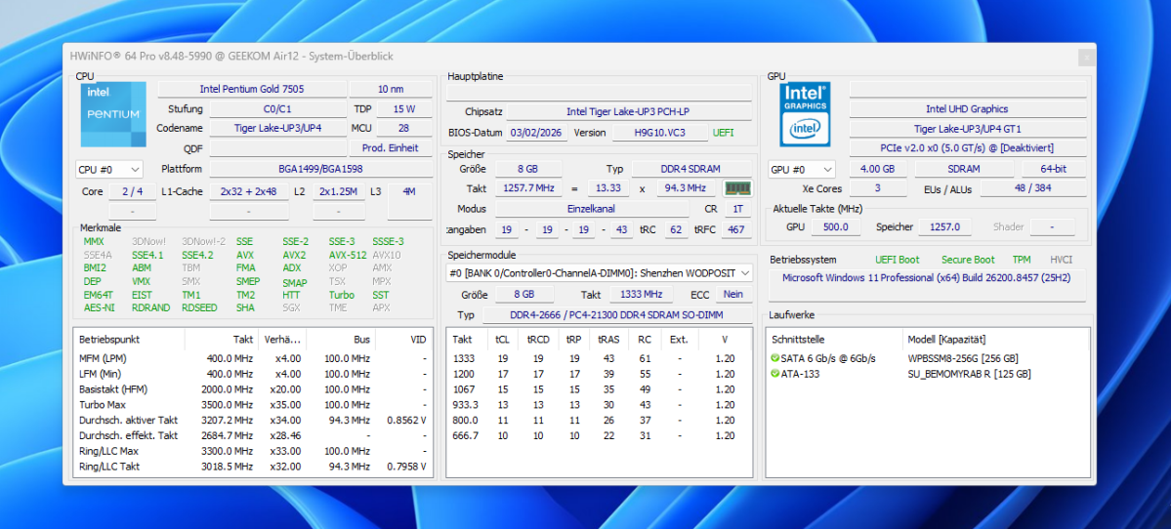The image size is (1171, 529).
Task: Click the AVX-512 feature label
Action: tap(348, 255)
